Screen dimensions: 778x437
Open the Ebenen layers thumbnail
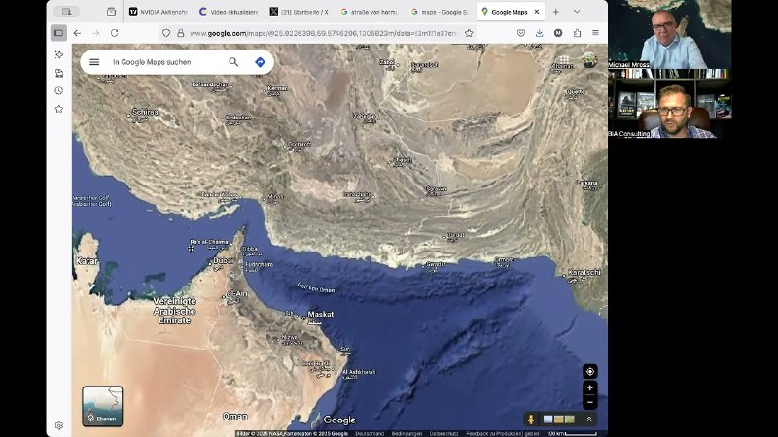click(x=102, y=406)
